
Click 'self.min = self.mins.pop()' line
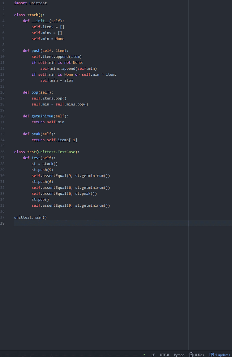pyautogui.click(x=60, y=104)
